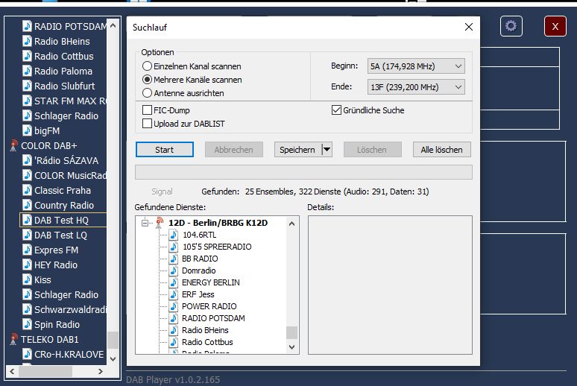
Task: Select 'Rádio SÁZAVA in the sidebar
Action: click(66, 160)
